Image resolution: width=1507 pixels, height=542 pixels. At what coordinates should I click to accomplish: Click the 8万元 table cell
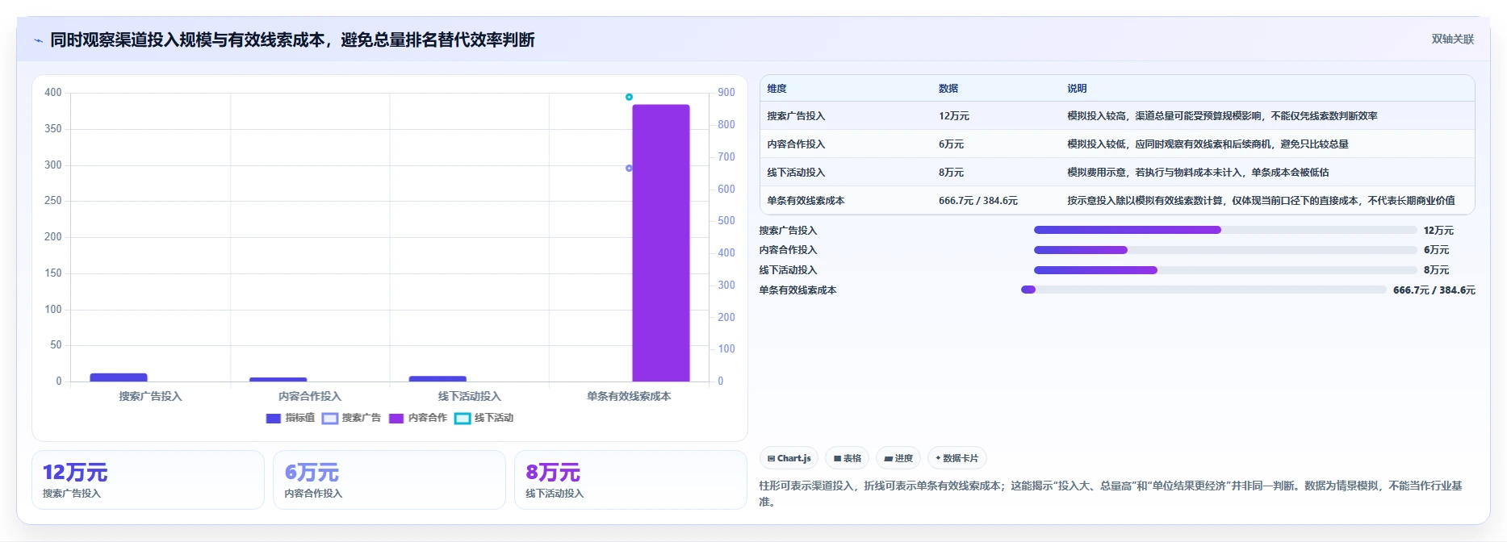951,173
